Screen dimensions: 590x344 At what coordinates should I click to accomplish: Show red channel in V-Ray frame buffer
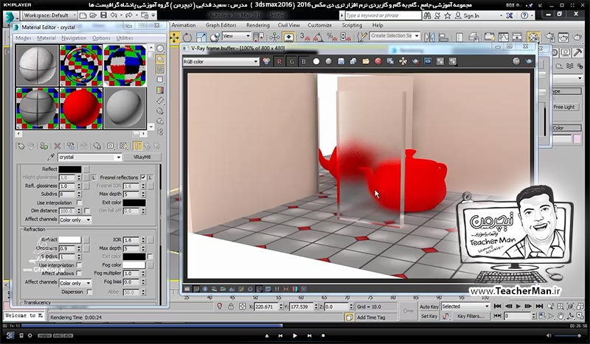pyautogui.click(x=280, y=62)
